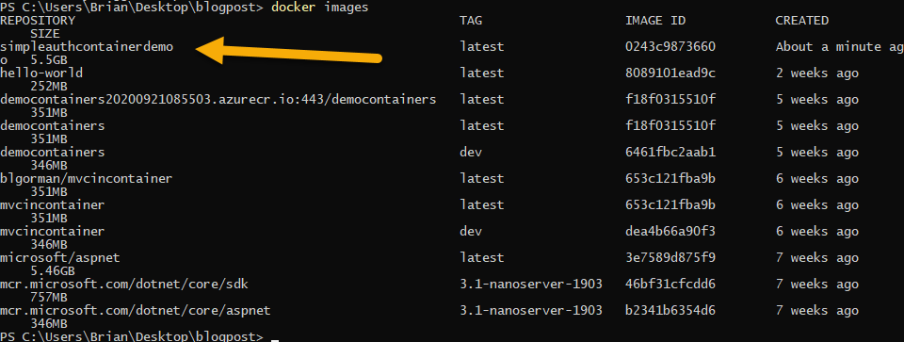Click the blgorman/mvcincontainer repository name
The width and height of the screenshot is (904, 342).
click(86, 179)
